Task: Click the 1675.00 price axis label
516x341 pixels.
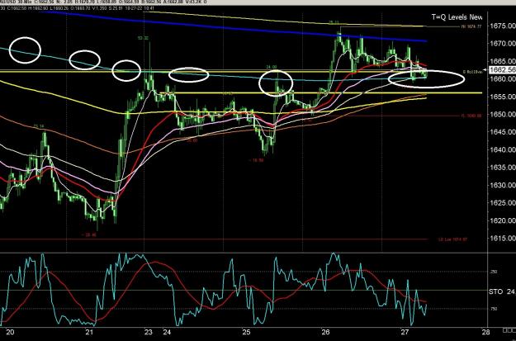Action: click(503, 26)
